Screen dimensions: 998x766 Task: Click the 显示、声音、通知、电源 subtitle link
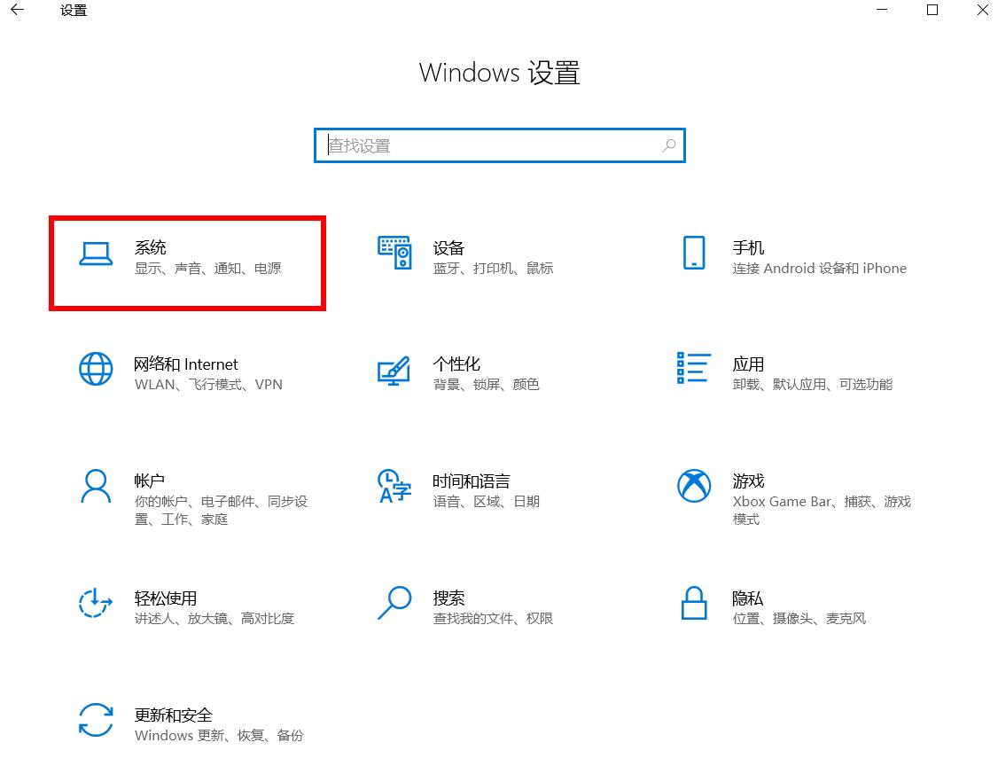(210, 268)
